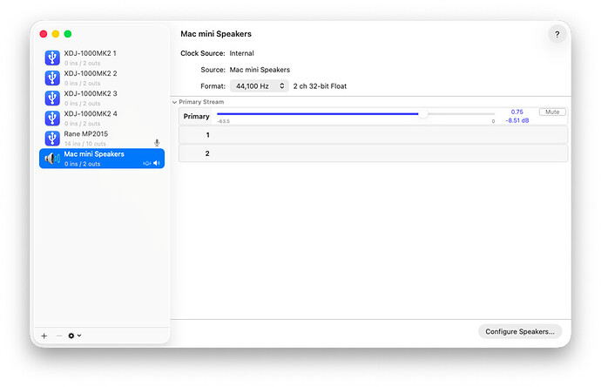This screenshot has width=601, height=387.
Task: Open the 44,100 Hz format dropdown
Action: [x=259, y=86]
